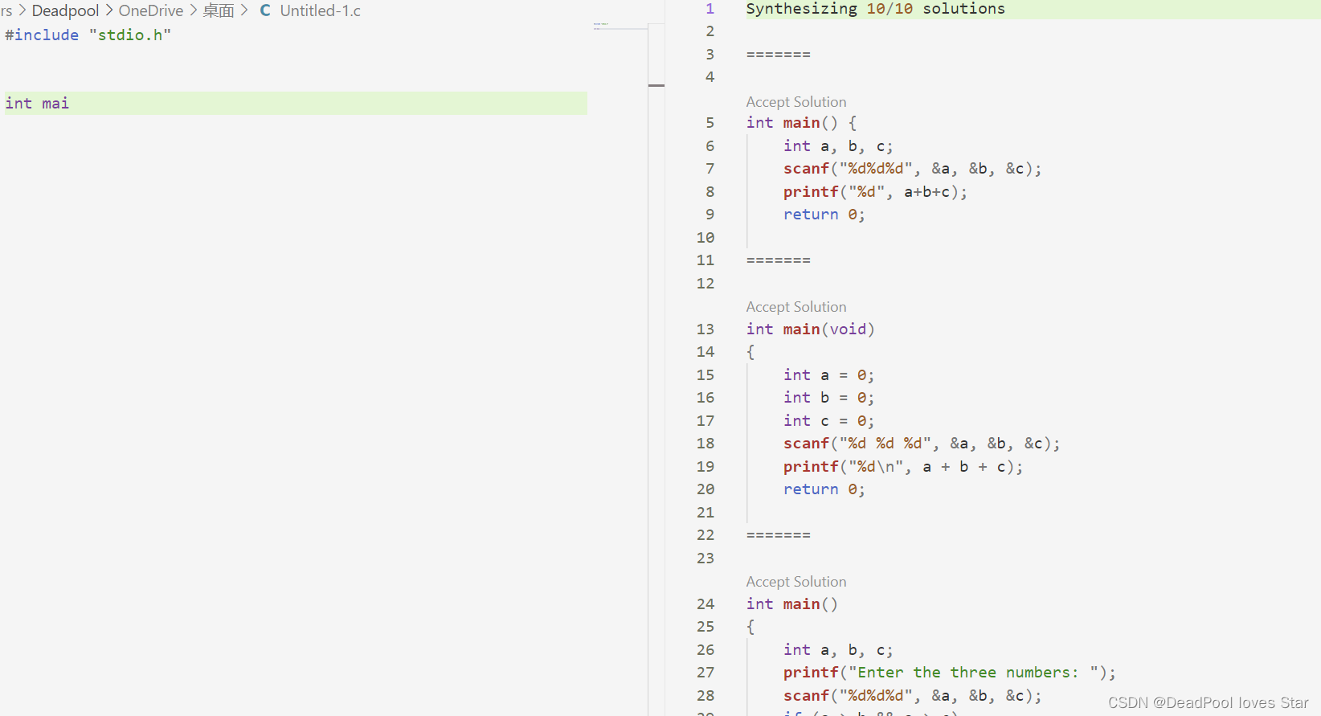
Task: Open the Deadpool breadcrumb folder
Action: pyautogui.click(x=65, y=10)
